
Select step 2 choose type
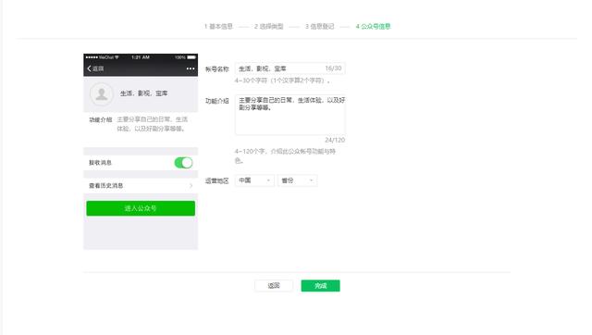tap(269, 27)
